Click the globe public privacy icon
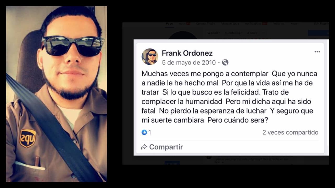This screenshot has width=335, height=188. click(225, 62)
